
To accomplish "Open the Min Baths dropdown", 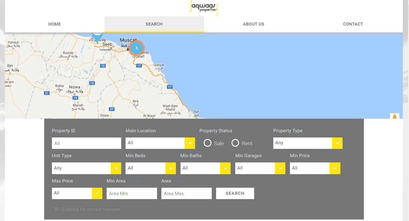I will [x=205, y=168].
